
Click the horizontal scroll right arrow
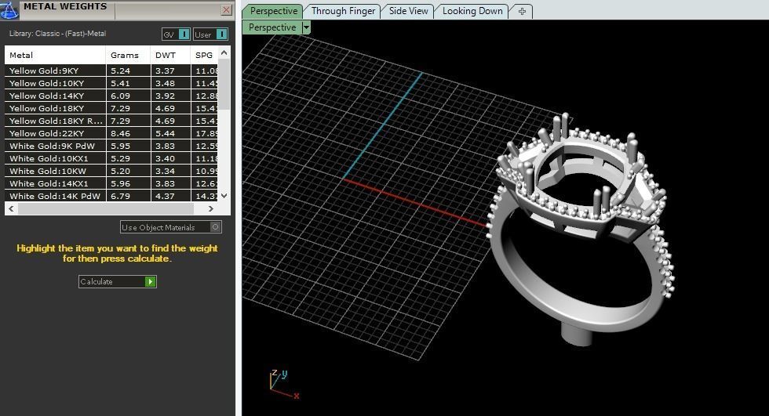point(211,208)
